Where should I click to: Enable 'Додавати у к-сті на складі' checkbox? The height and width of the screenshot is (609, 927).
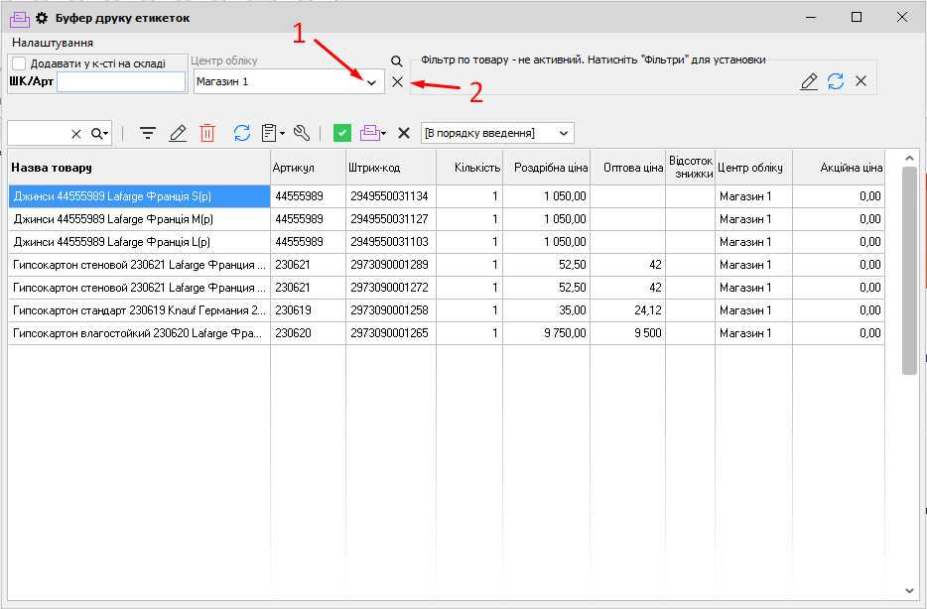coord(19,63)
